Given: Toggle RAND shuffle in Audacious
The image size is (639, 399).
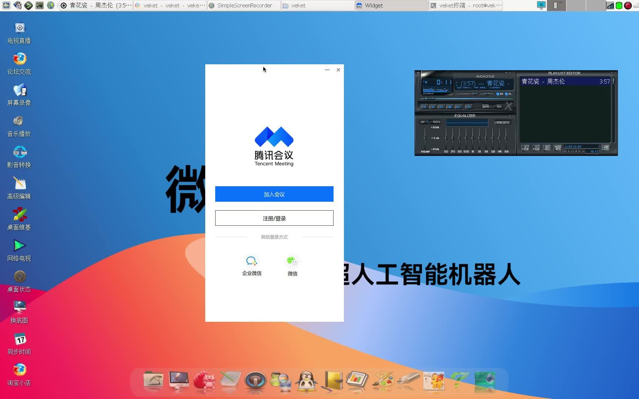Looking at the screenshot, I should coord(487,106).
